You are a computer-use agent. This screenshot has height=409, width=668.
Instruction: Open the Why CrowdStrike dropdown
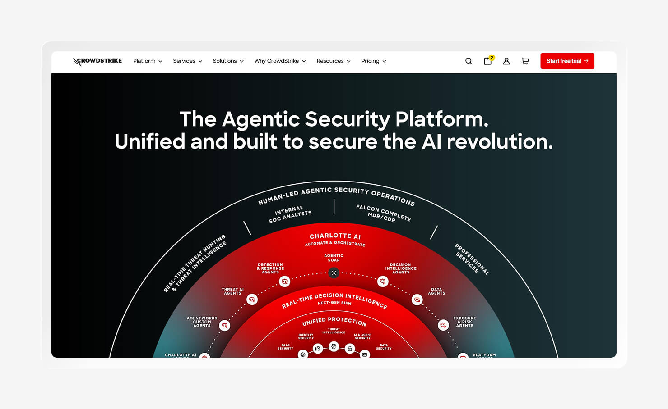[x=280, y=61]
